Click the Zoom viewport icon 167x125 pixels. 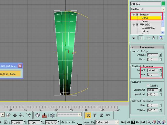149,122
